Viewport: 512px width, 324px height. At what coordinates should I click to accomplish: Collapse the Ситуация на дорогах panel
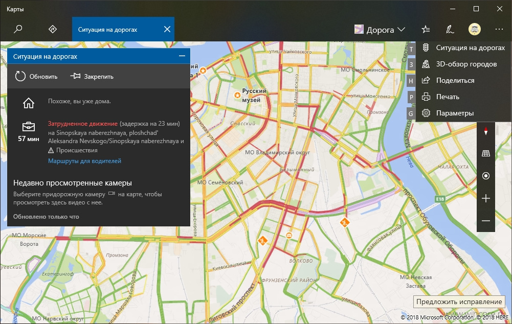(182, 56)
